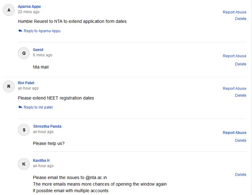Click Shrestha Panda's avatar circle
Image resolution: width=252 pixels, height=195 pixels.
tap(24, 130)
